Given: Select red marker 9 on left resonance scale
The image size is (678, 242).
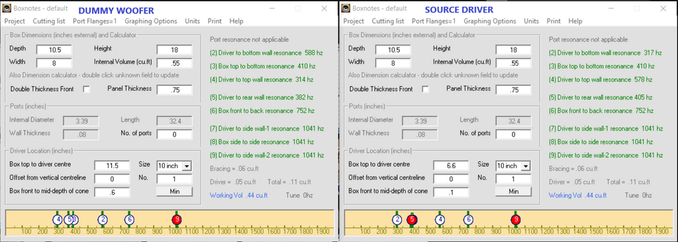Looking at the screenshot, I should coord(176,220).
